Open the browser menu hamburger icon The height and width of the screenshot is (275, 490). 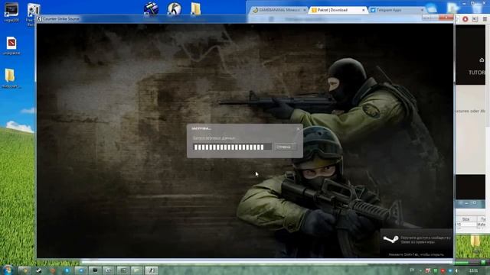[x=485, y=19]
